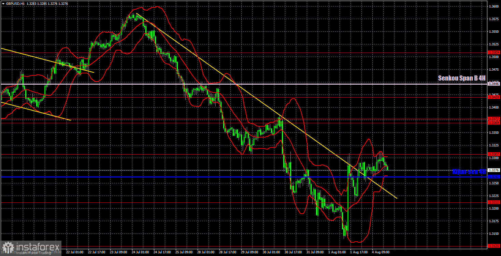Click the 1.3350 price scale value
This screenshot has height=256, width=501.
[494, 133]
